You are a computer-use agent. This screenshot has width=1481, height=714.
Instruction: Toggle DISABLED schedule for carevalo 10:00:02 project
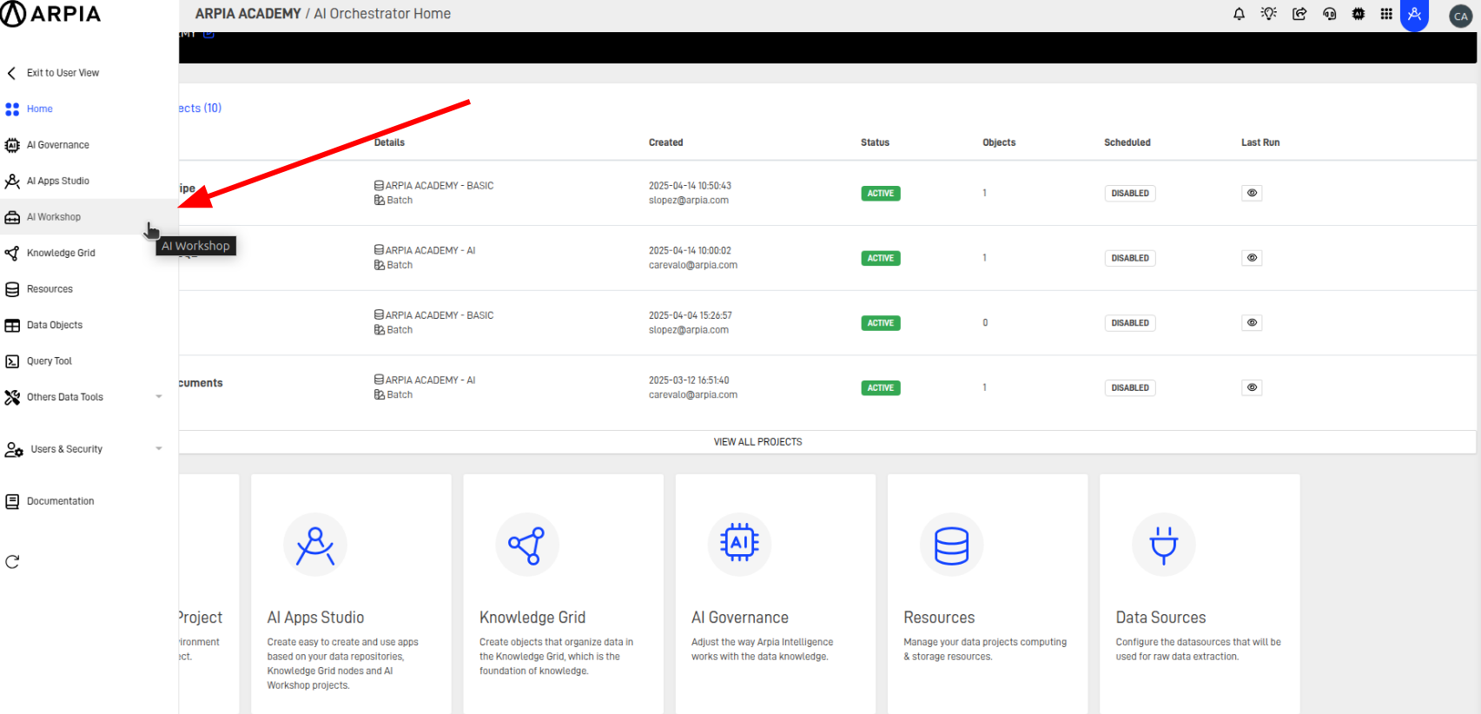(x=1130, y=258)
